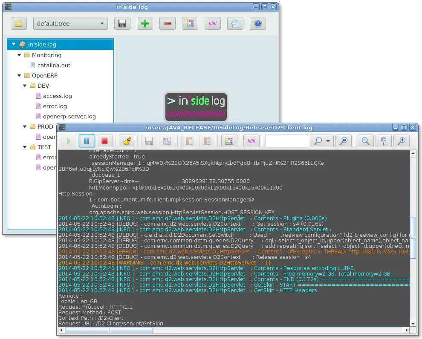Copy log content with the clipboard icon
Viewport: 422px width, 339px height.
(x=189, y=141)
